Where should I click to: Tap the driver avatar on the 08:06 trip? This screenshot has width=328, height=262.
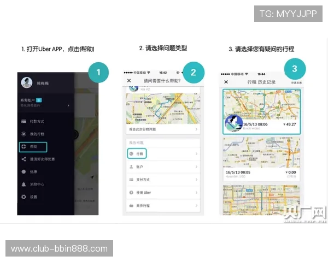coord(233,123)
